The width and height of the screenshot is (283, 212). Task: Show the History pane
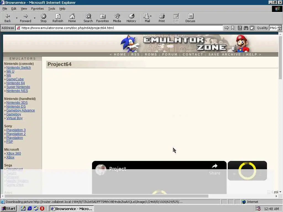click(131, 18)
